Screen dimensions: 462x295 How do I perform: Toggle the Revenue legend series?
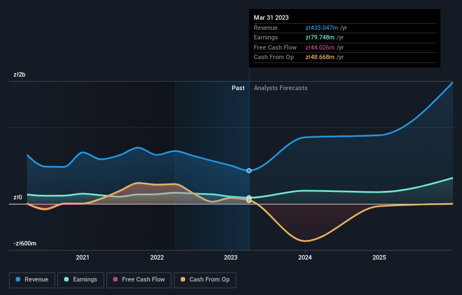click(x=32, y=280)
